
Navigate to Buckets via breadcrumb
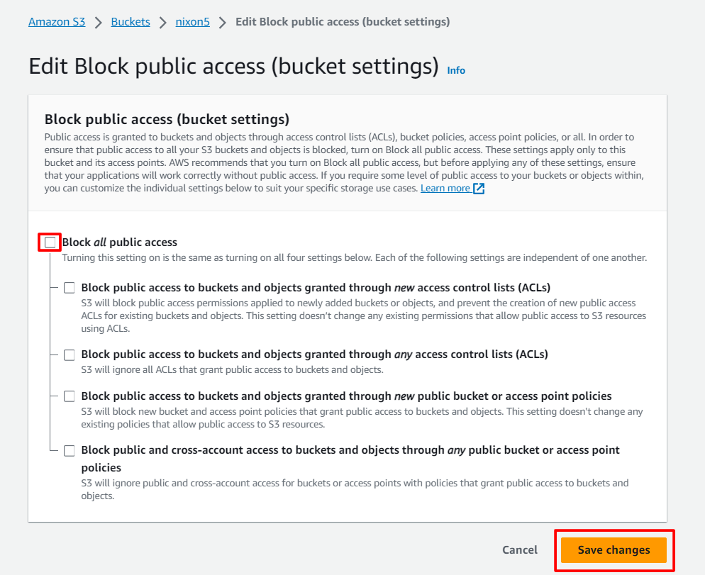pos(131,22)
